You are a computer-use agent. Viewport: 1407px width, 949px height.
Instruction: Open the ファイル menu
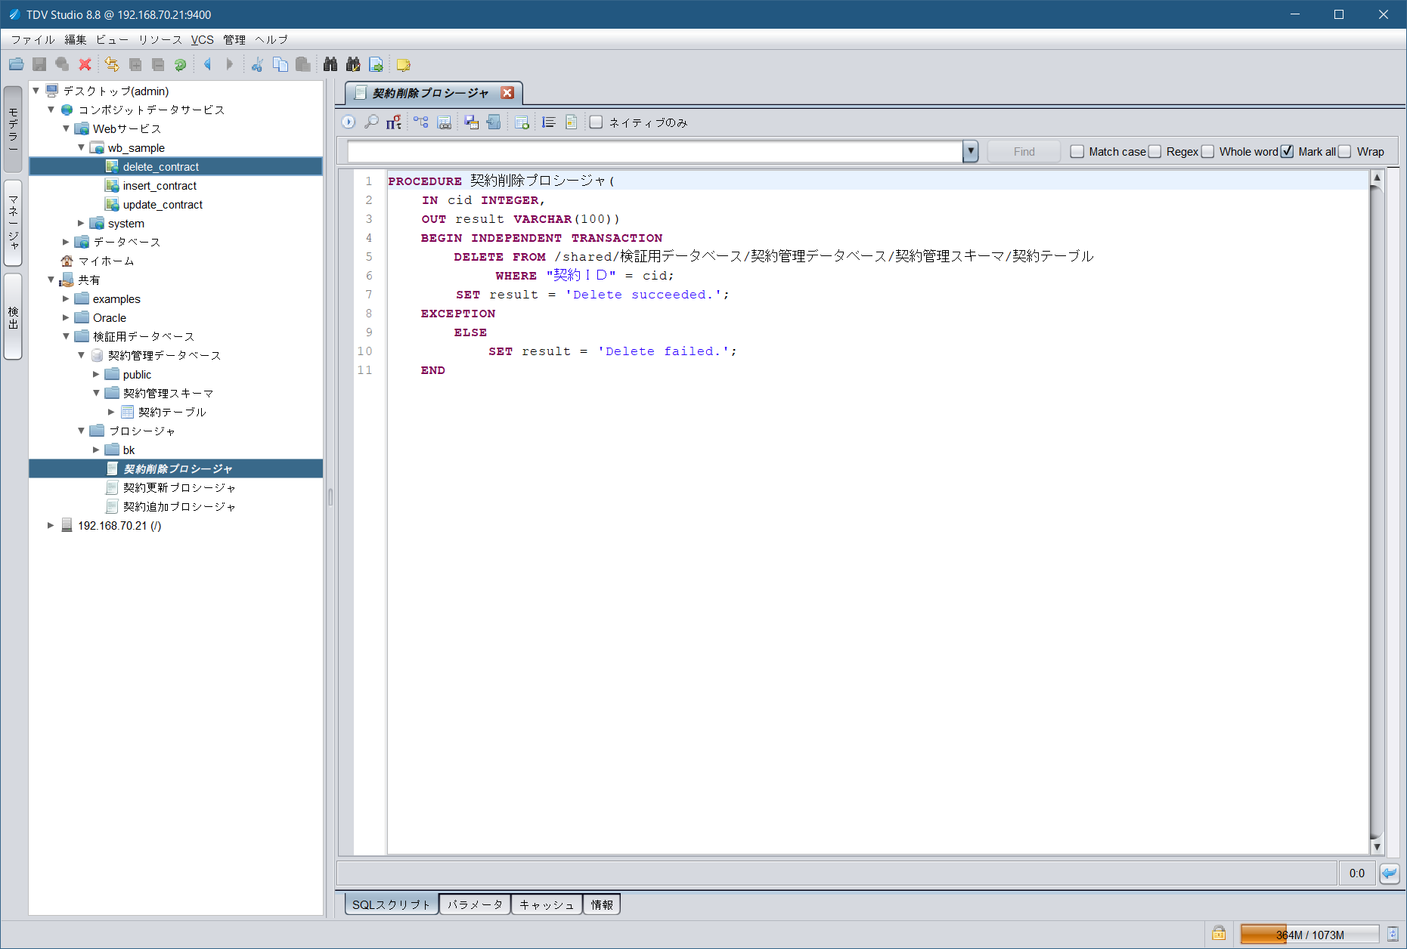pos(33,39)
